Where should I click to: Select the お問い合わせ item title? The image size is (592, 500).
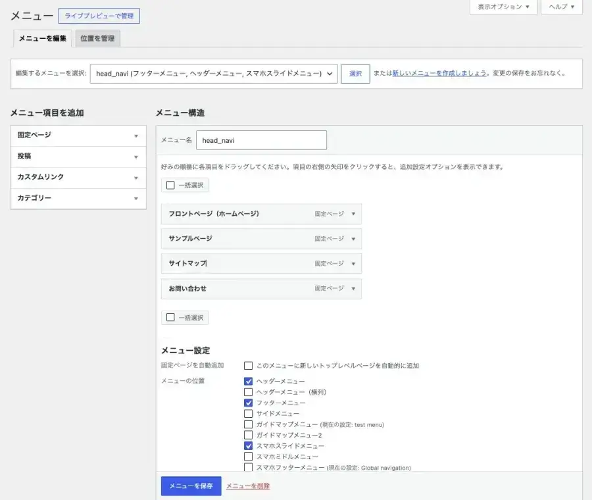(187, 289)
